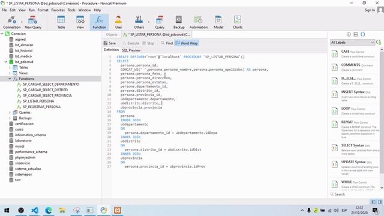Collapse the bd_pdocrud database node
The width and height of the screenshot is (384, 216).
pyautogui.click(x=6, y=62)
